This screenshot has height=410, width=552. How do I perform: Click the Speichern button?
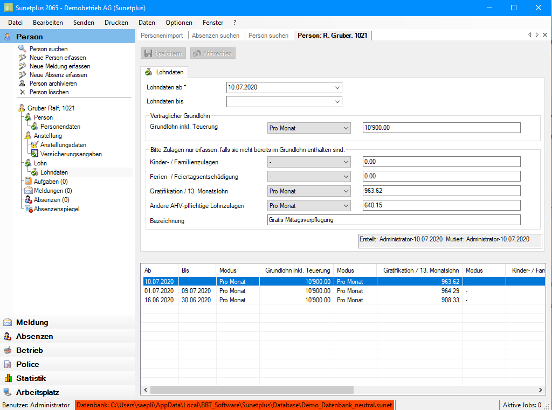pos(163,53)
